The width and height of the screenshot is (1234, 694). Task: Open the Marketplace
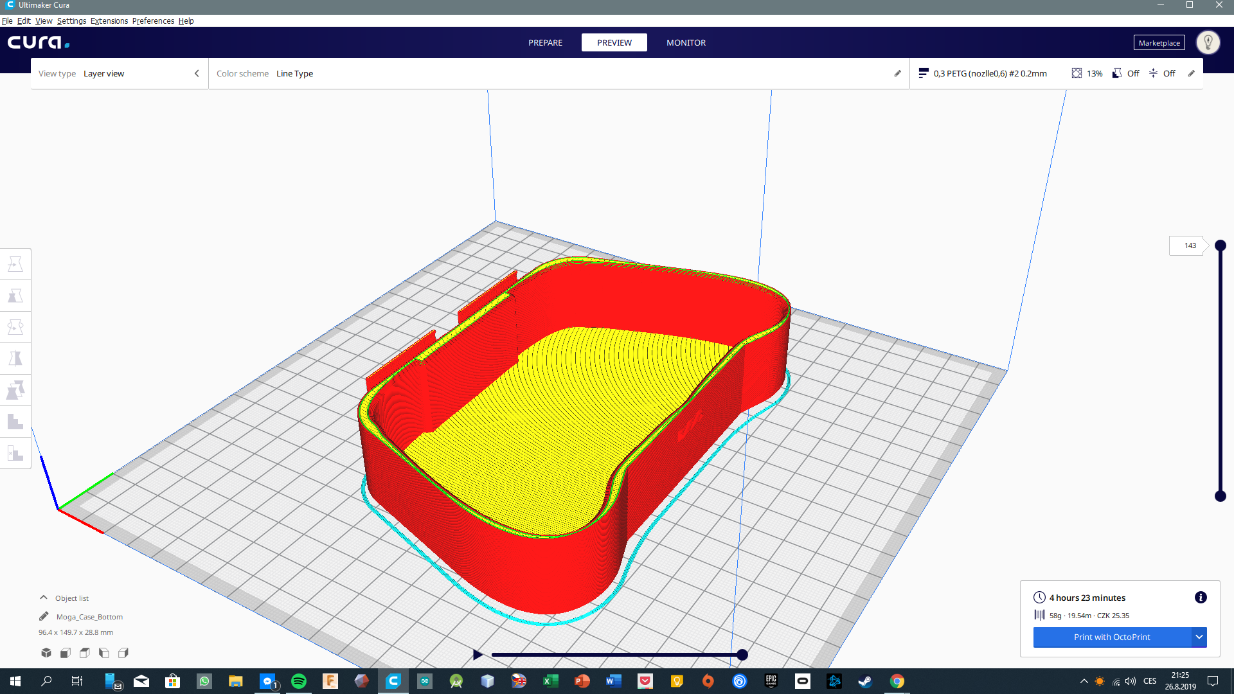pyautogui.click(x=1159, y=42)
